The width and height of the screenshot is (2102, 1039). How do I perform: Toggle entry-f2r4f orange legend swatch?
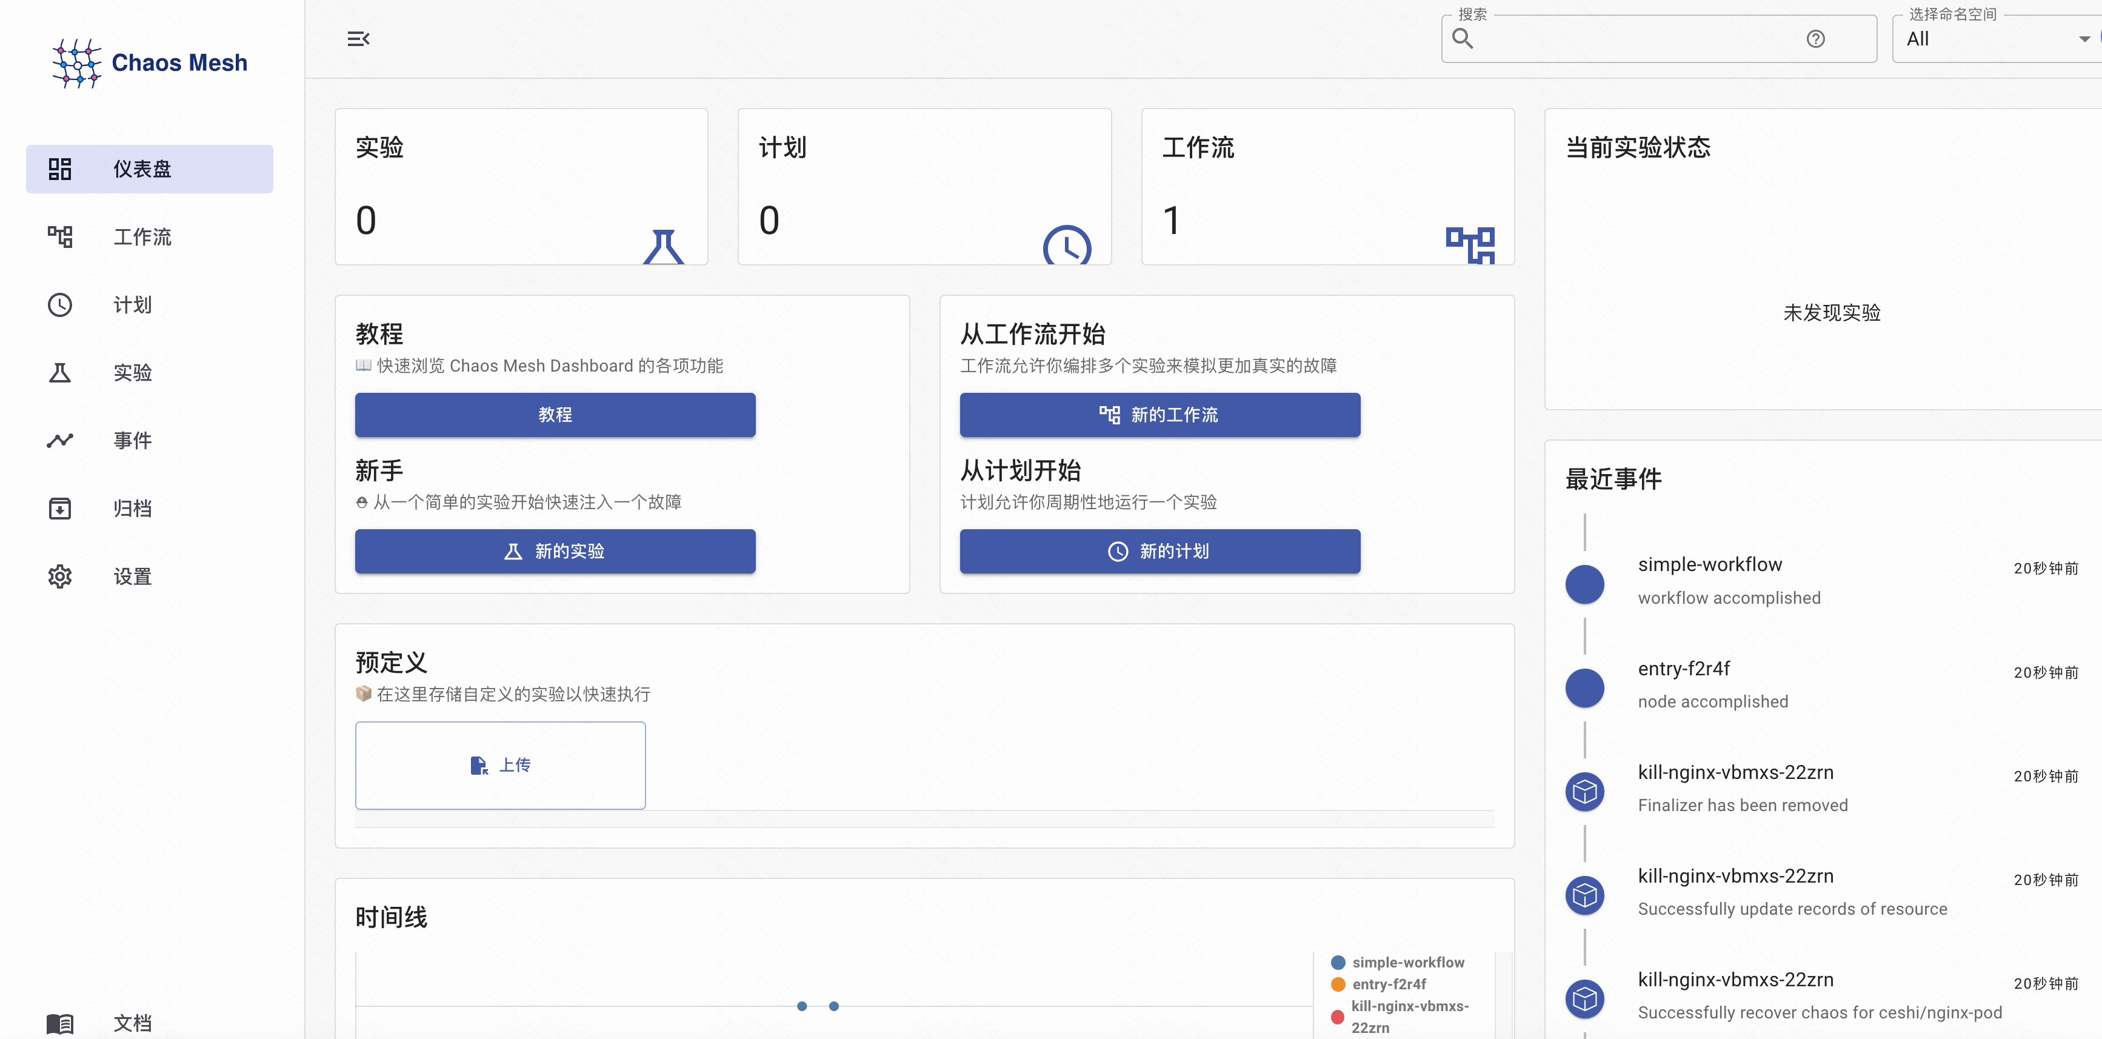point(1338,984)
